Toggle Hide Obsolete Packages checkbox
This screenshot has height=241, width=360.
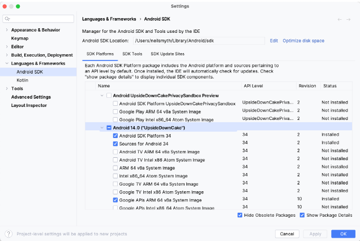[x=241, y=216]
